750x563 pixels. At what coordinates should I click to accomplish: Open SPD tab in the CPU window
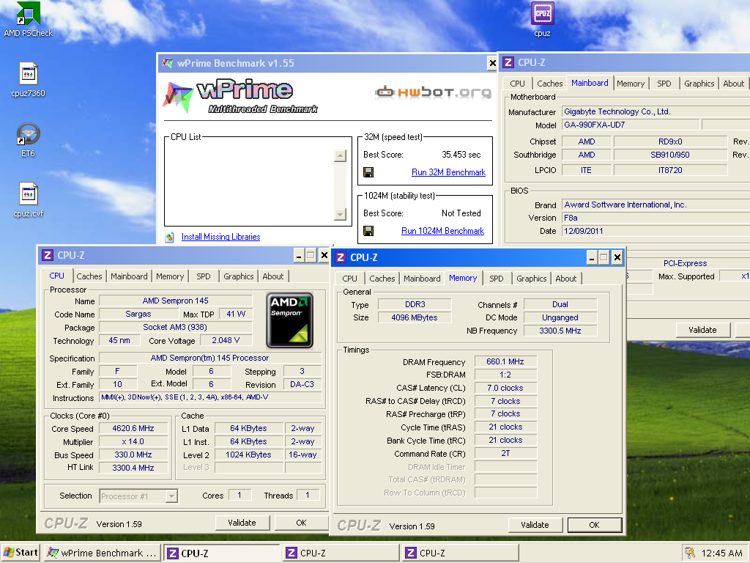[204, 276]
